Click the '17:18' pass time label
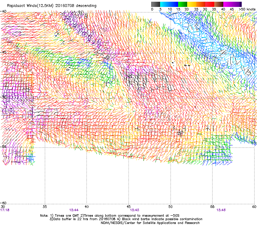 [x=5, y=210]
